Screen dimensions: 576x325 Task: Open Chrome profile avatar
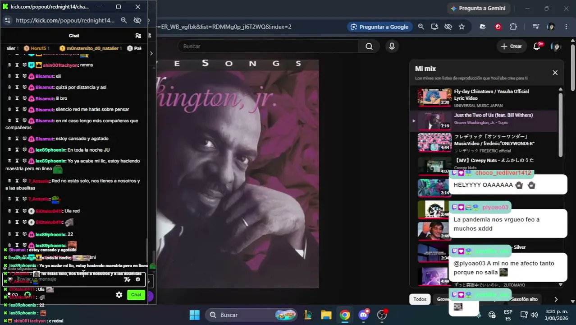click(x=551, y=27)
